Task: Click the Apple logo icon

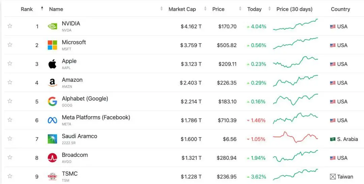Action: [52, 64]
